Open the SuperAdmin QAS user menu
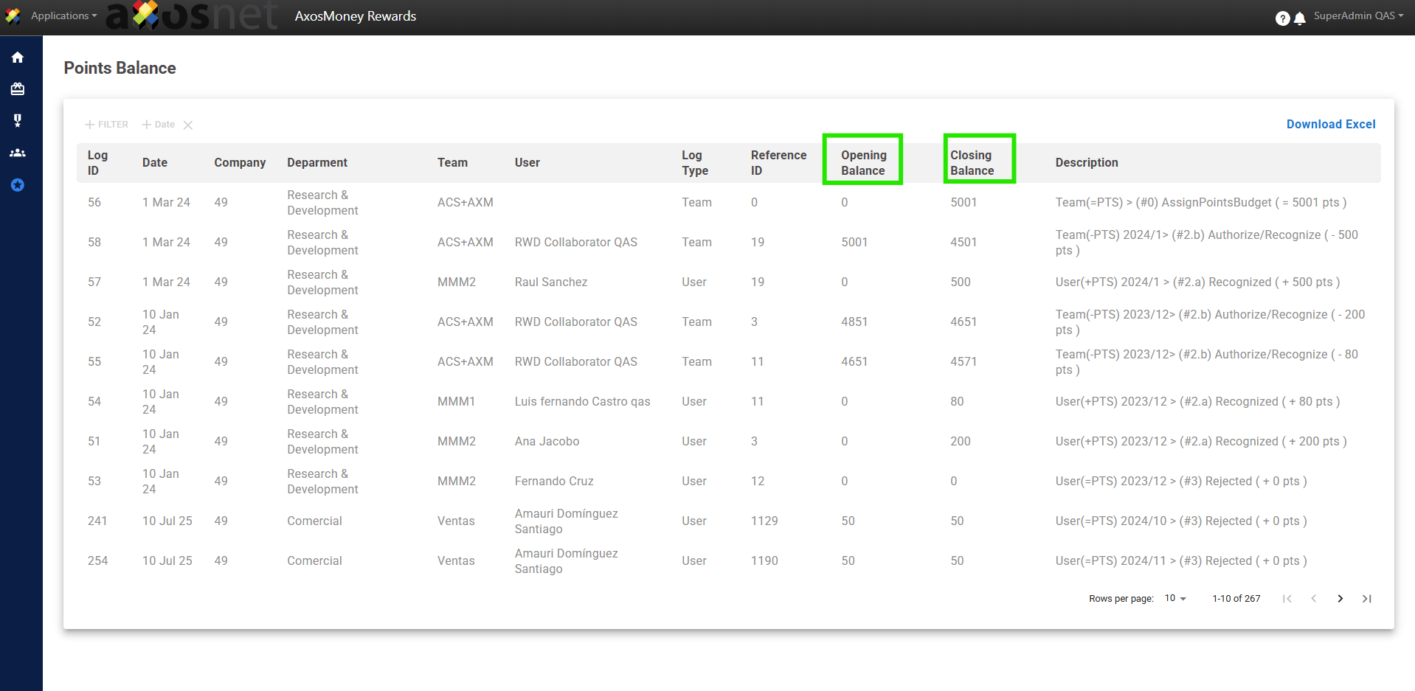Screen dimensions: 1415x691 pyautogui.click(x=1357, y=15)
